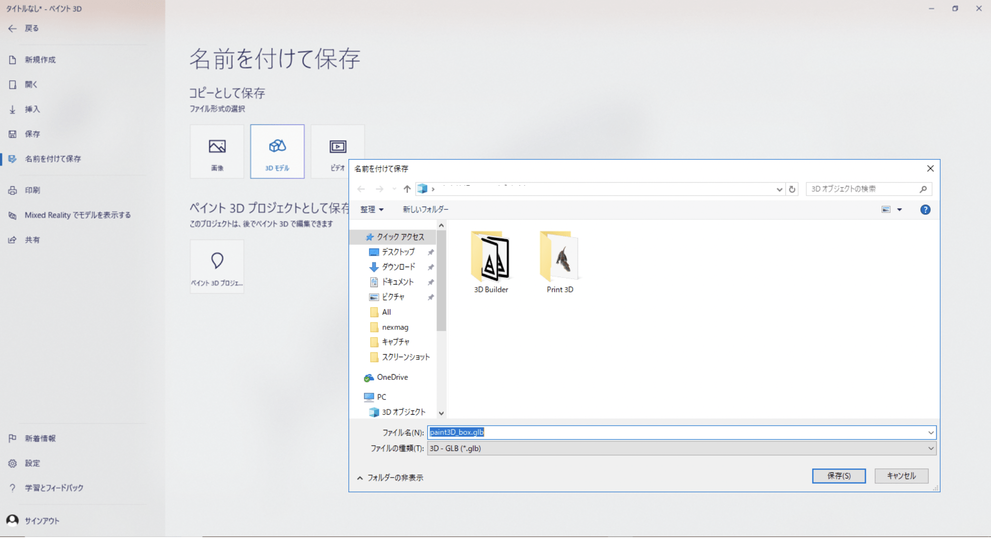The height and width of the screenshot is (538, 991).
Task: Select 挿入 in the side menu
Action: (x=32, y=109)
